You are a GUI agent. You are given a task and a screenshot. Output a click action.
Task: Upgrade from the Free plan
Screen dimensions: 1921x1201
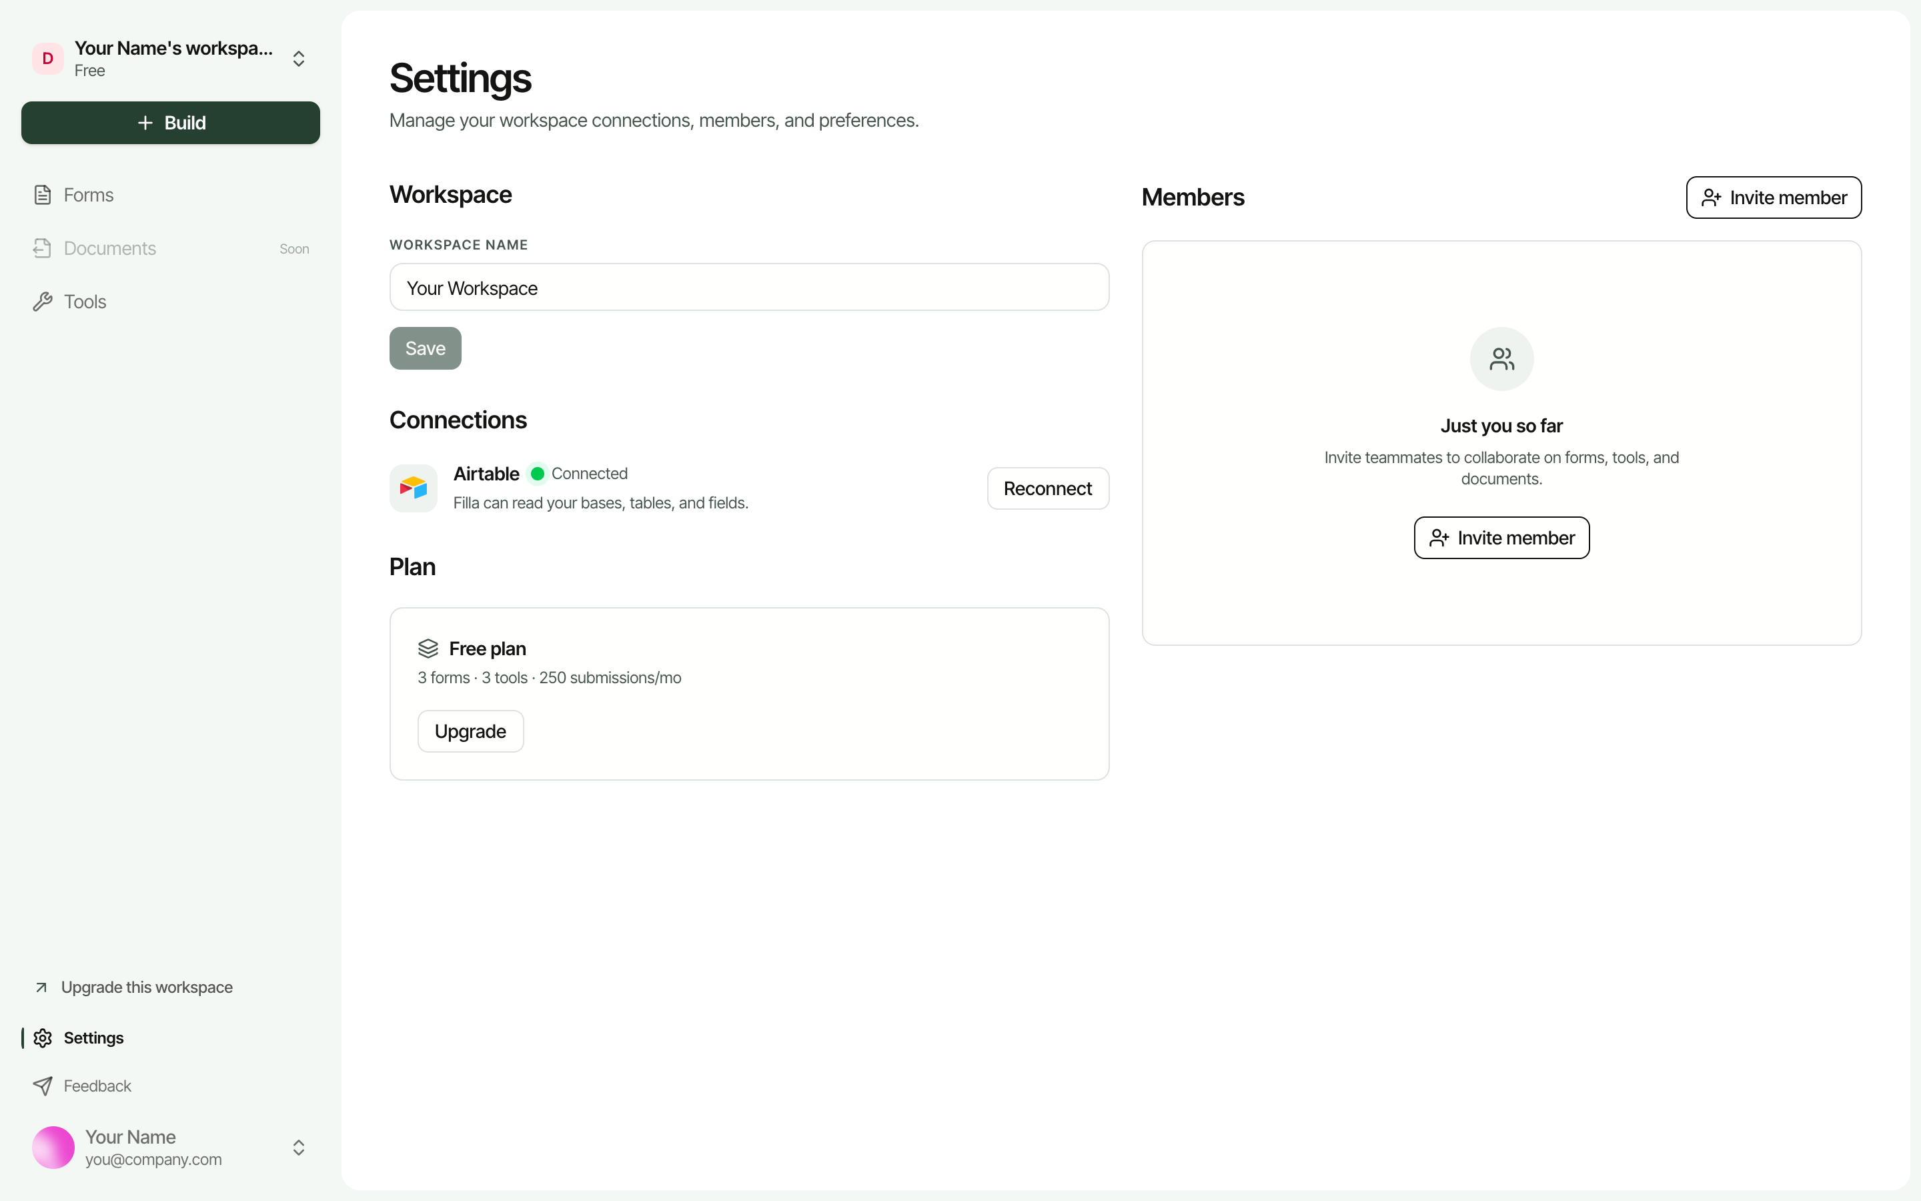click(470, 731)
